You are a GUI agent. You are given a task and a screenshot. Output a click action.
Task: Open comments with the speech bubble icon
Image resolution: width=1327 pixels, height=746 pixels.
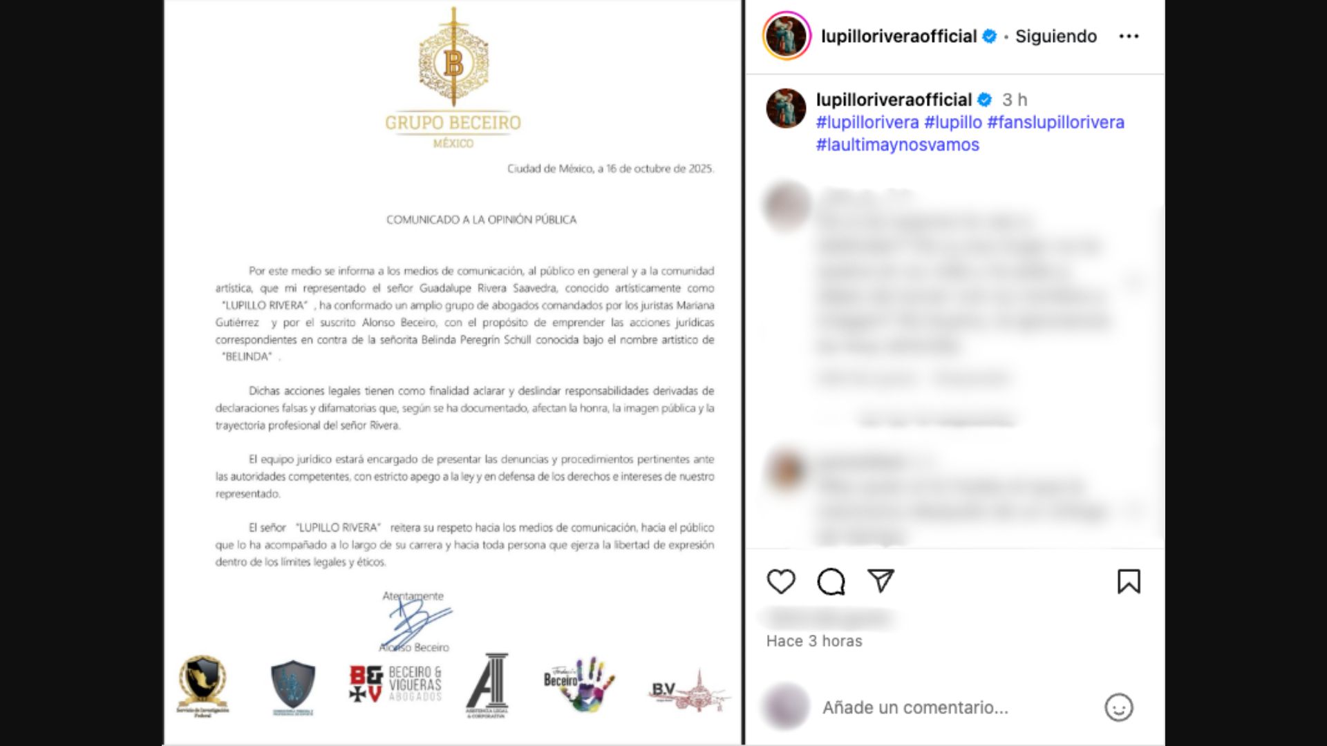(831, 582)
